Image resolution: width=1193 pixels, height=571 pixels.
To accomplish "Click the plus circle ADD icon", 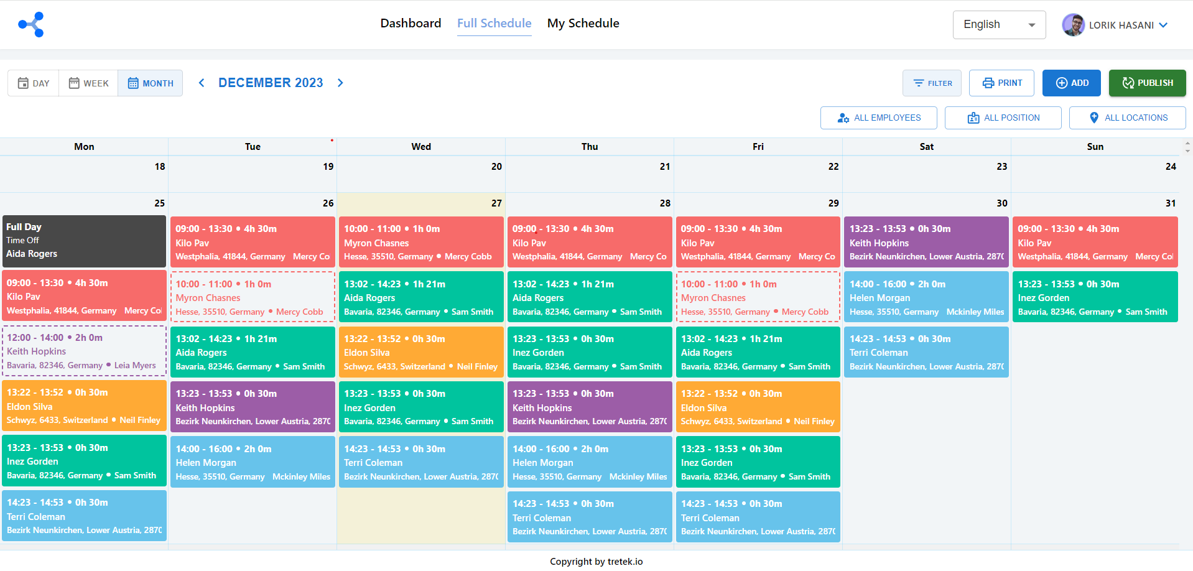I will pyautogui.click(x=1061, y=83).
